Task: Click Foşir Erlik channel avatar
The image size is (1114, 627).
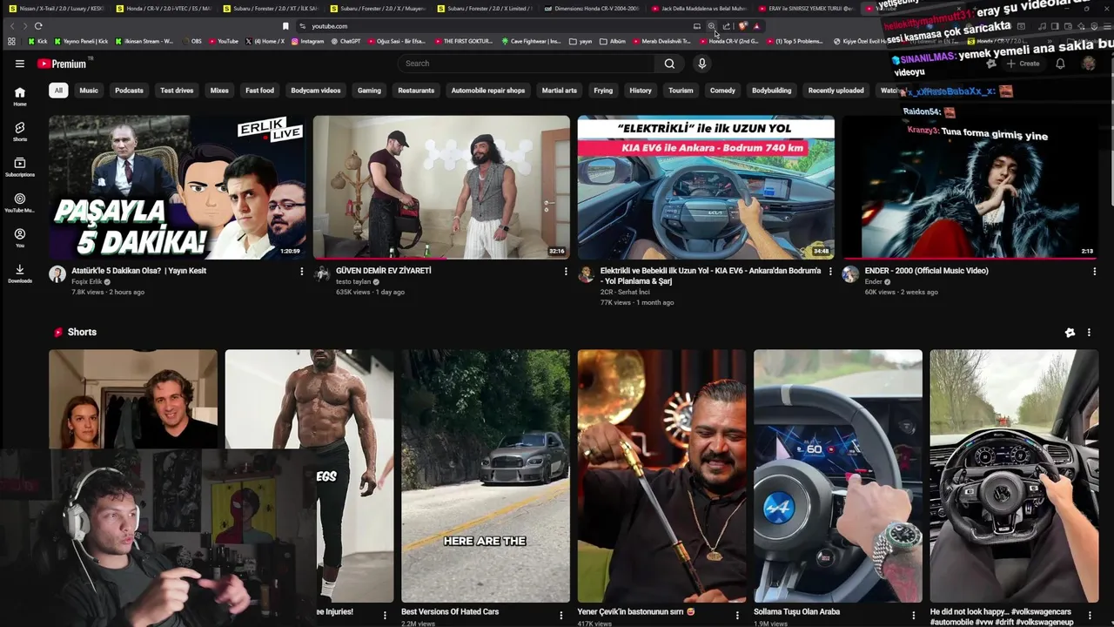Action: point(57,274)
